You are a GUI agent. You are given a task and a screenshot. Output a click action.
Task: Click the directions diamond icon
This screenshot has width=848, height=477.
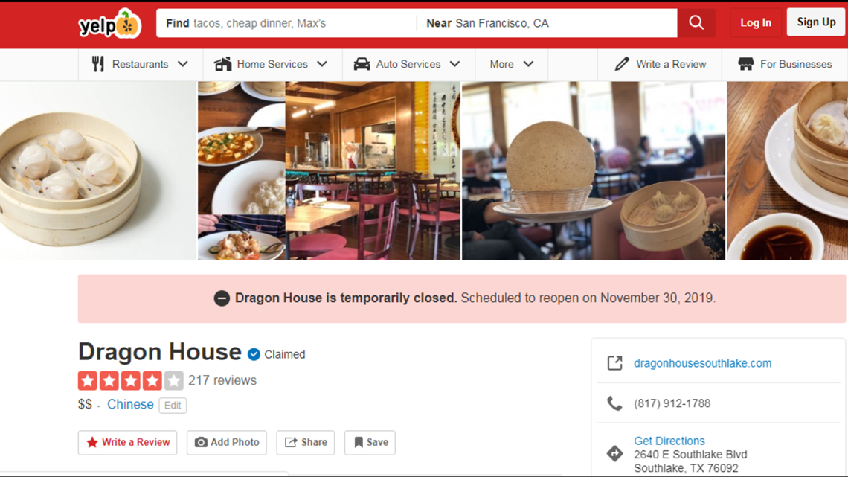[614, 453]
